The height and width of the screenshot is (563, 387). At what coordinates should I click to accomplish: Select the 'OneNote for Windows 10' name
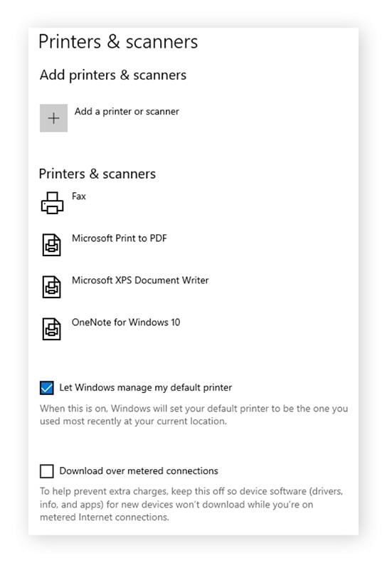126,322
